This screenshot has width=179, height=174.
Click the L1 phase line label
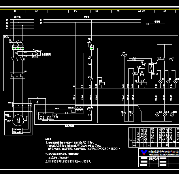[7, 20]
